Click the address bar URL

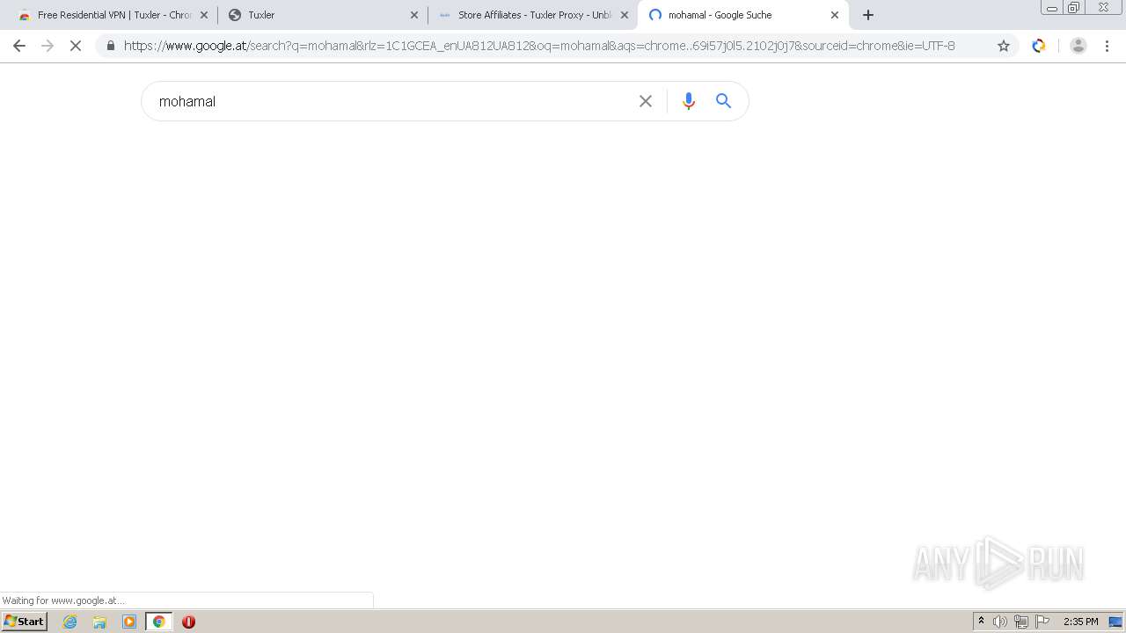[x=539, y=46]
